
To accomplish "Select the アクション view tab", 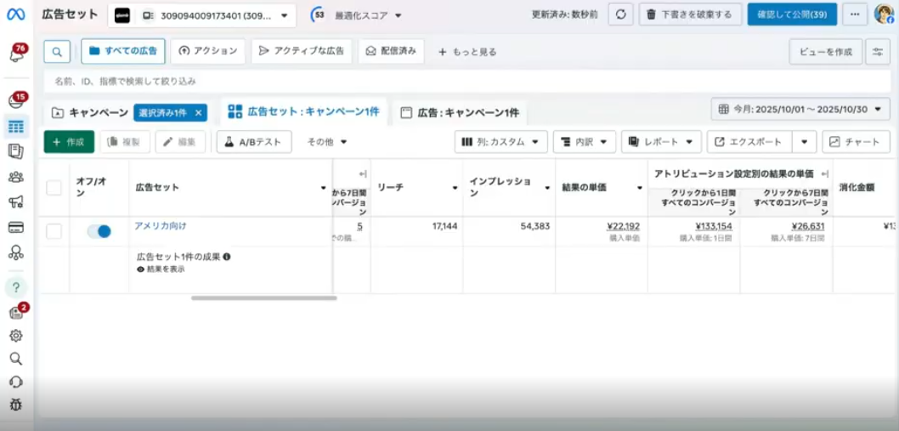I will pos(207,51).
